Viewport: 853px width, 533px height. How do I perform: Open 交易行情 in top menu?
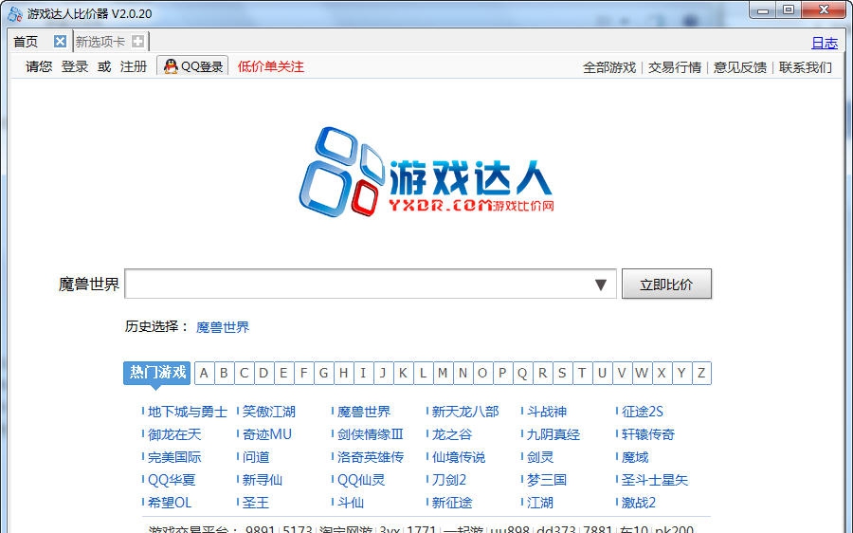(675, 67)
